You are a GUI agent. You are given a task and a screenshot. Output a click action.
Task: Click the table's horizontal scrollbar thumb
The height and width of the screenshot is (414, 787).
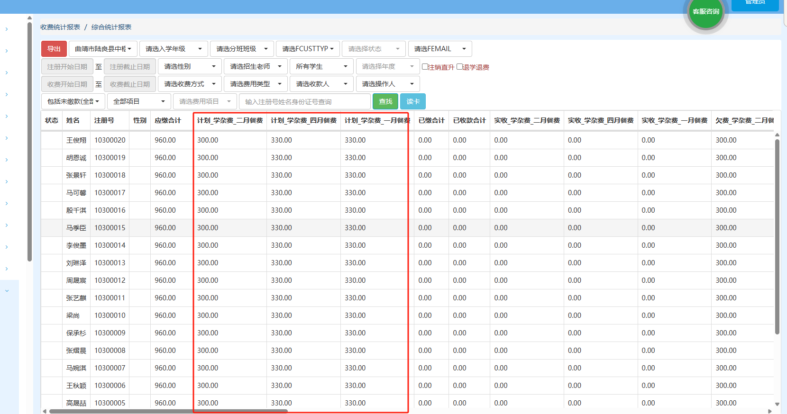[x=168, y=411]
